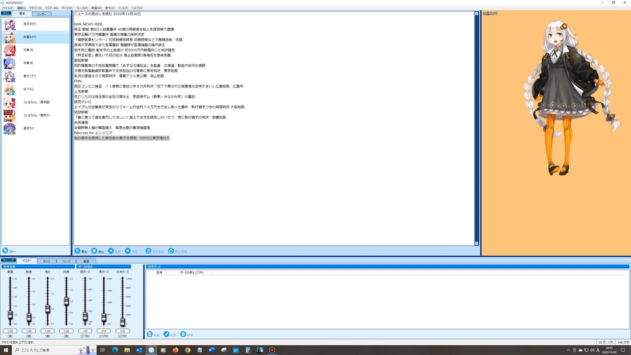Screen dimensions: 631x355
Task: Switch to the マスター tuning tab
Action: [27, 261]
